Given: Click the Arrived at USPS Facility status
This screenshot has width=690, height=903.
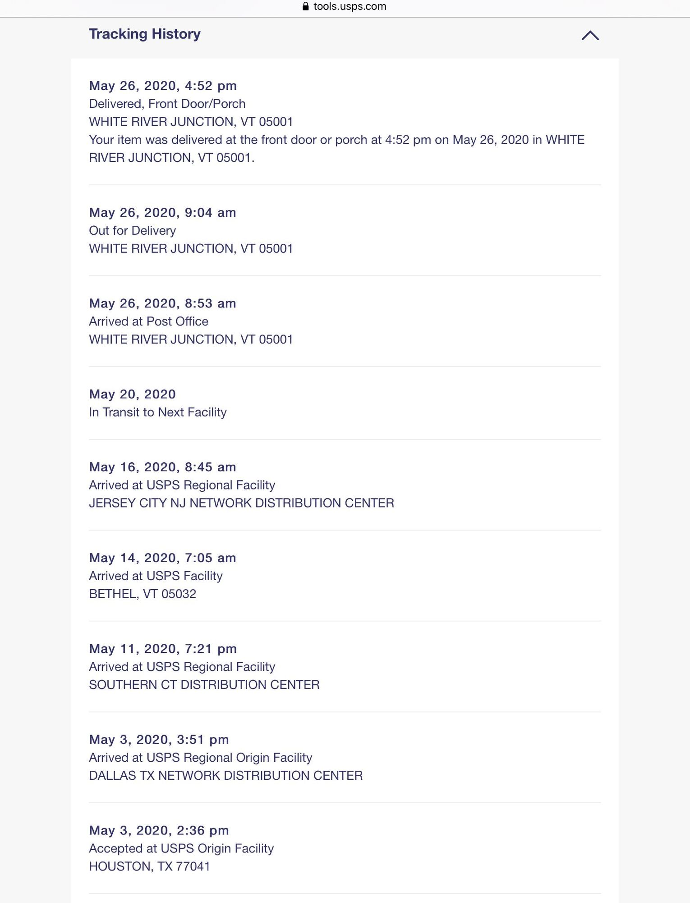Looking at the screenshot, I should 156,576.
